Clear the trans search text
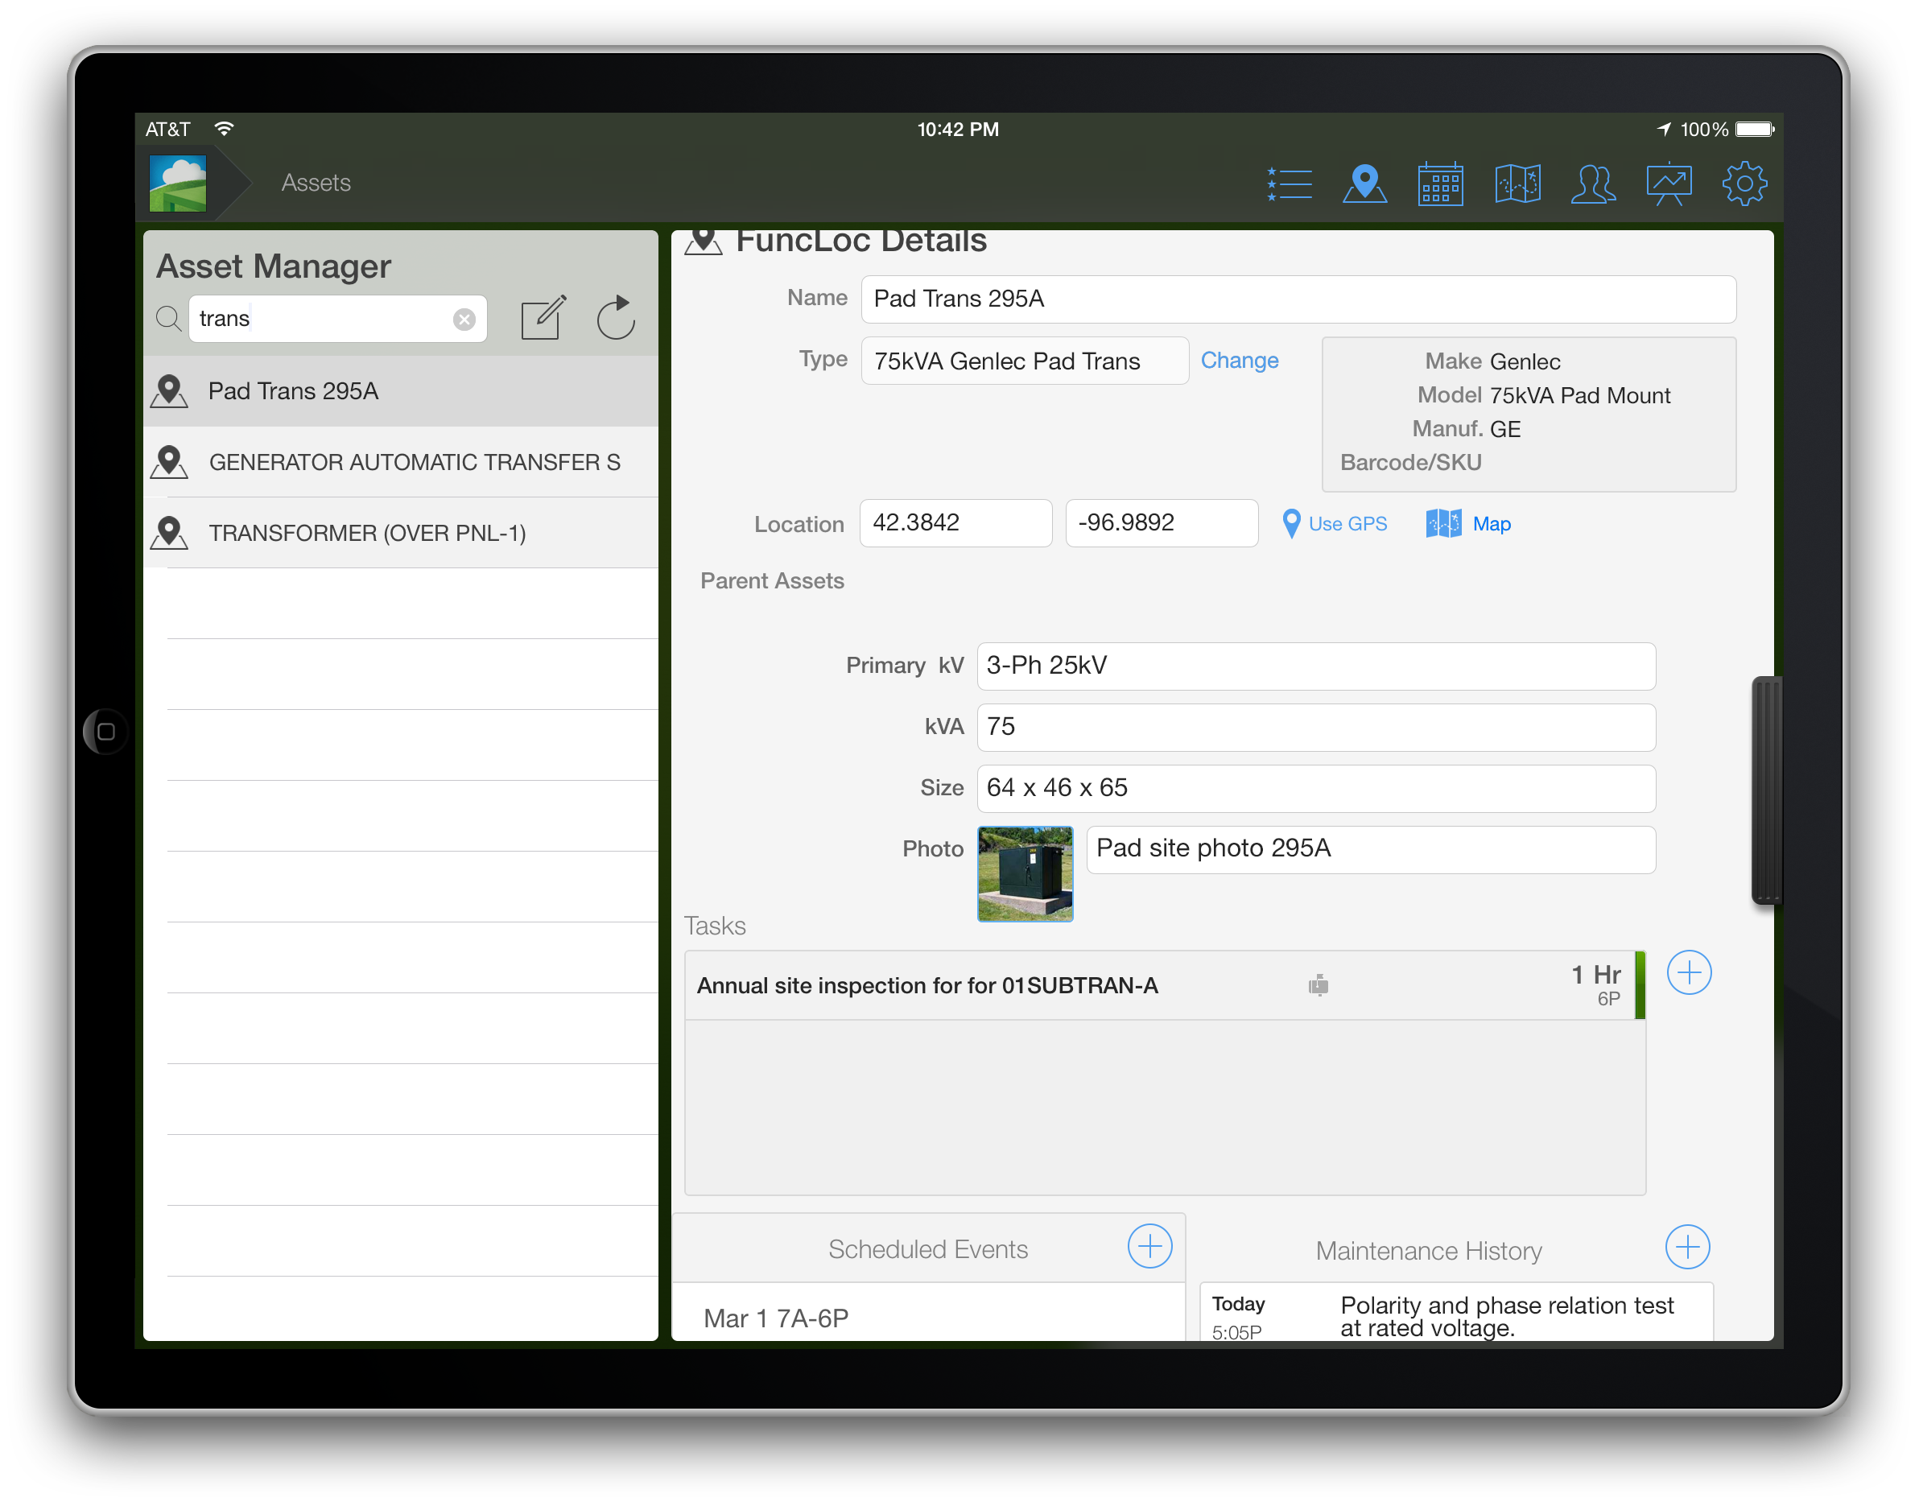This screenshot has height=1506, width=1919. [464, 320]
